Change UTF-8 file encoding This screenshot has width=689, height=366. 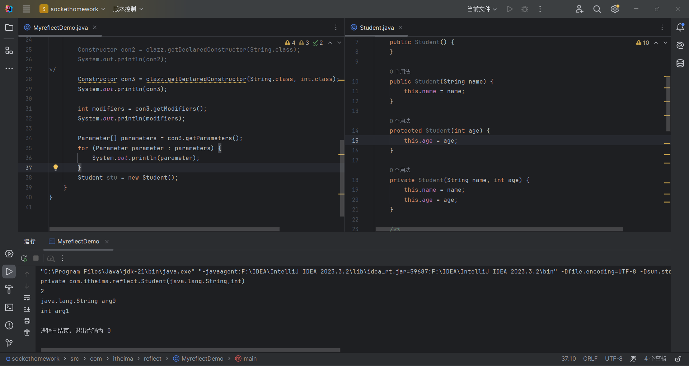click(614, 359)
